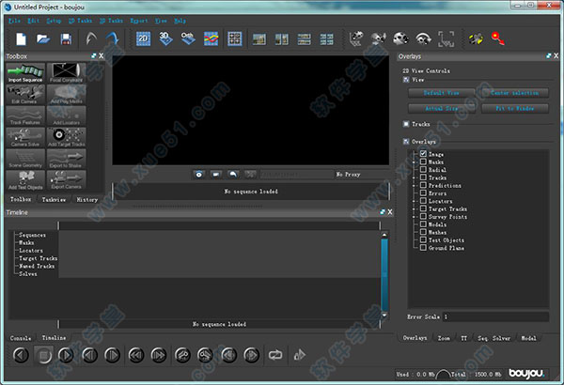Collapse the Overlays section header
The width and height of the screenshot is (564, 385).
406,142
